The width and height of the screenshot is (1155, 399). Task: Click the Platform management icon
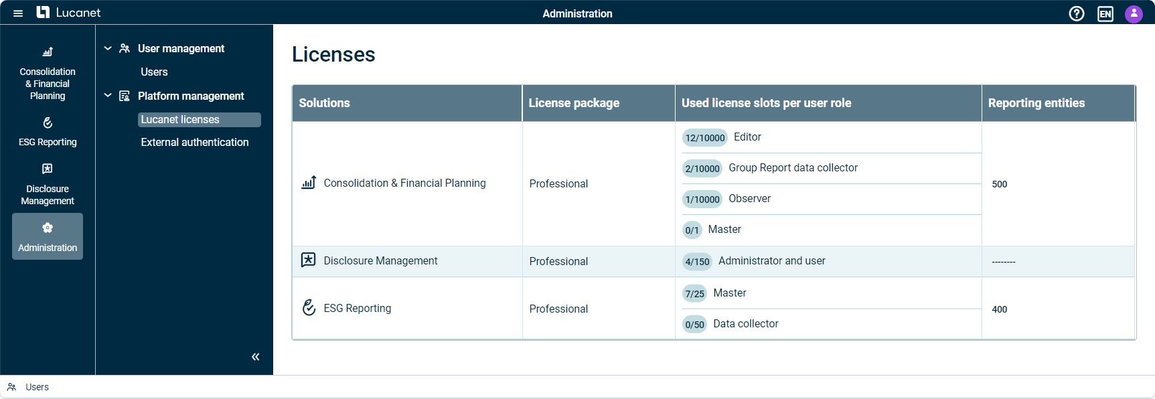pos(125,96)
